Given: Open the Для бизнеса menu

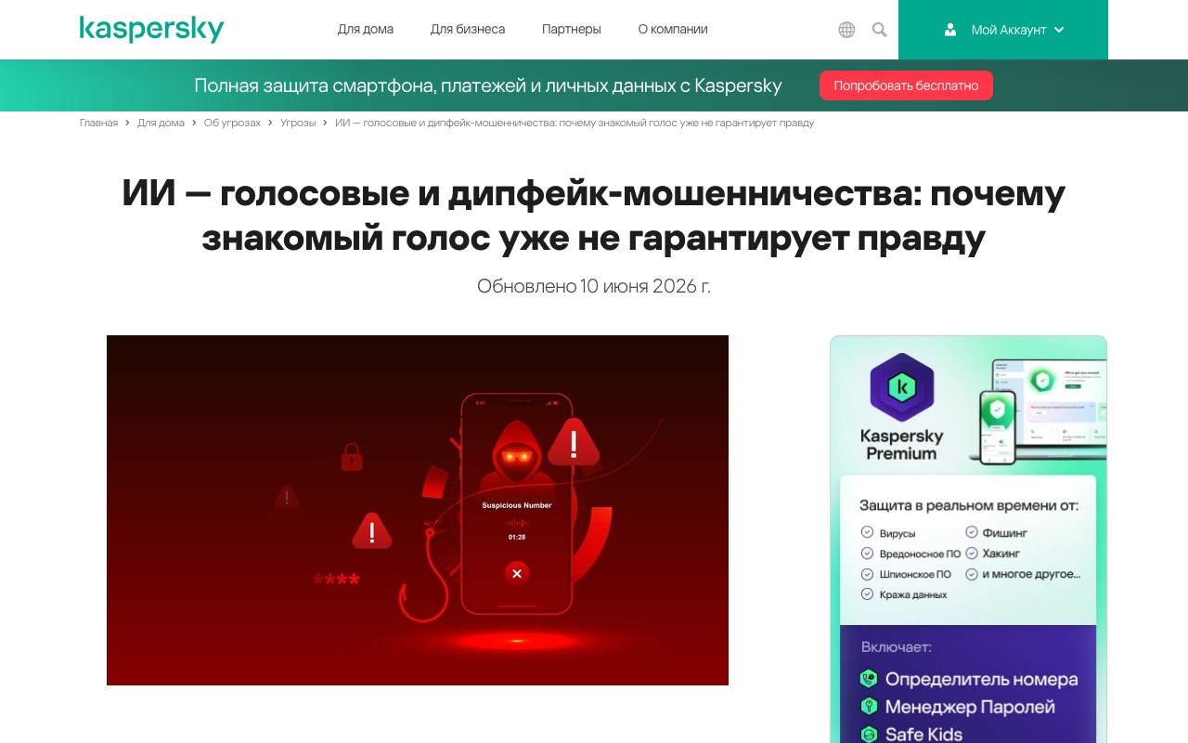Looking at the screenshot, I should pos(468,29).
